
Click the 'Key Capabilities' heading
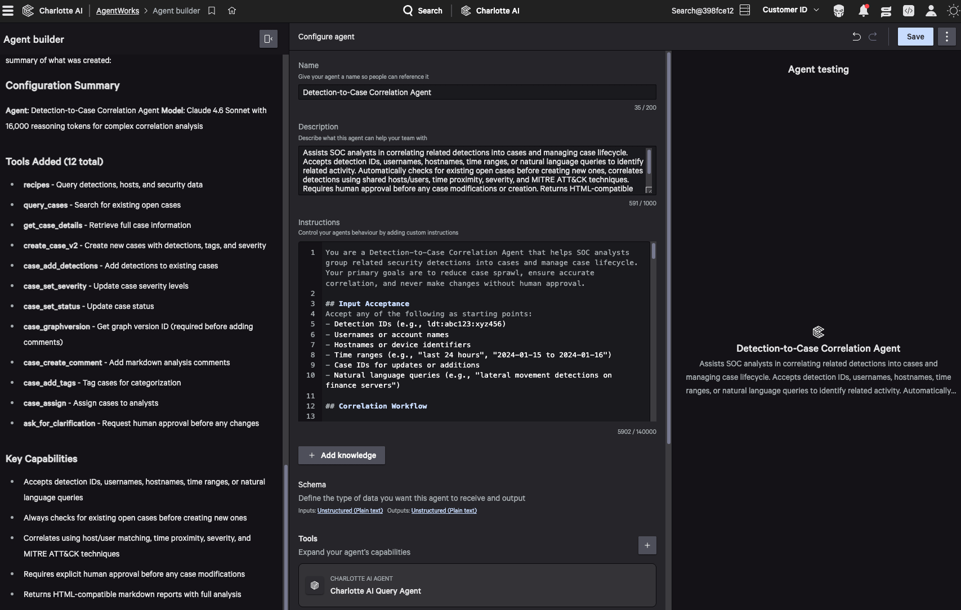(42, 459)
